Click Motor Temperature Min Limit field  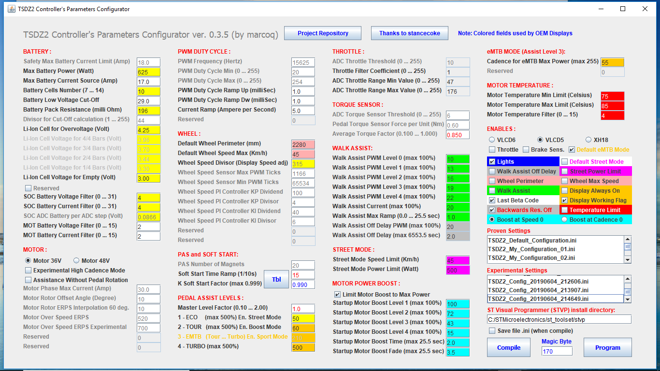(612, 96)
